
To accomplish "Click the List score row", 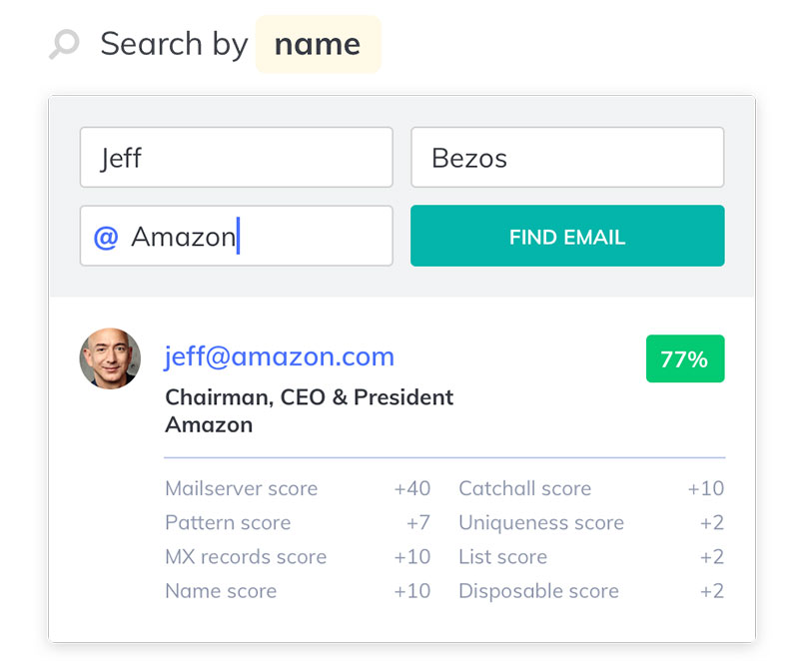I will point(591,556).
